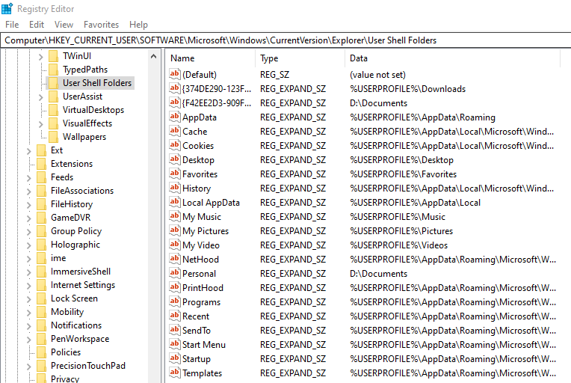The width and height of the screenshot is (571, 383).
Task: Click the registry path address bar
Action: [x=285, y=40]
